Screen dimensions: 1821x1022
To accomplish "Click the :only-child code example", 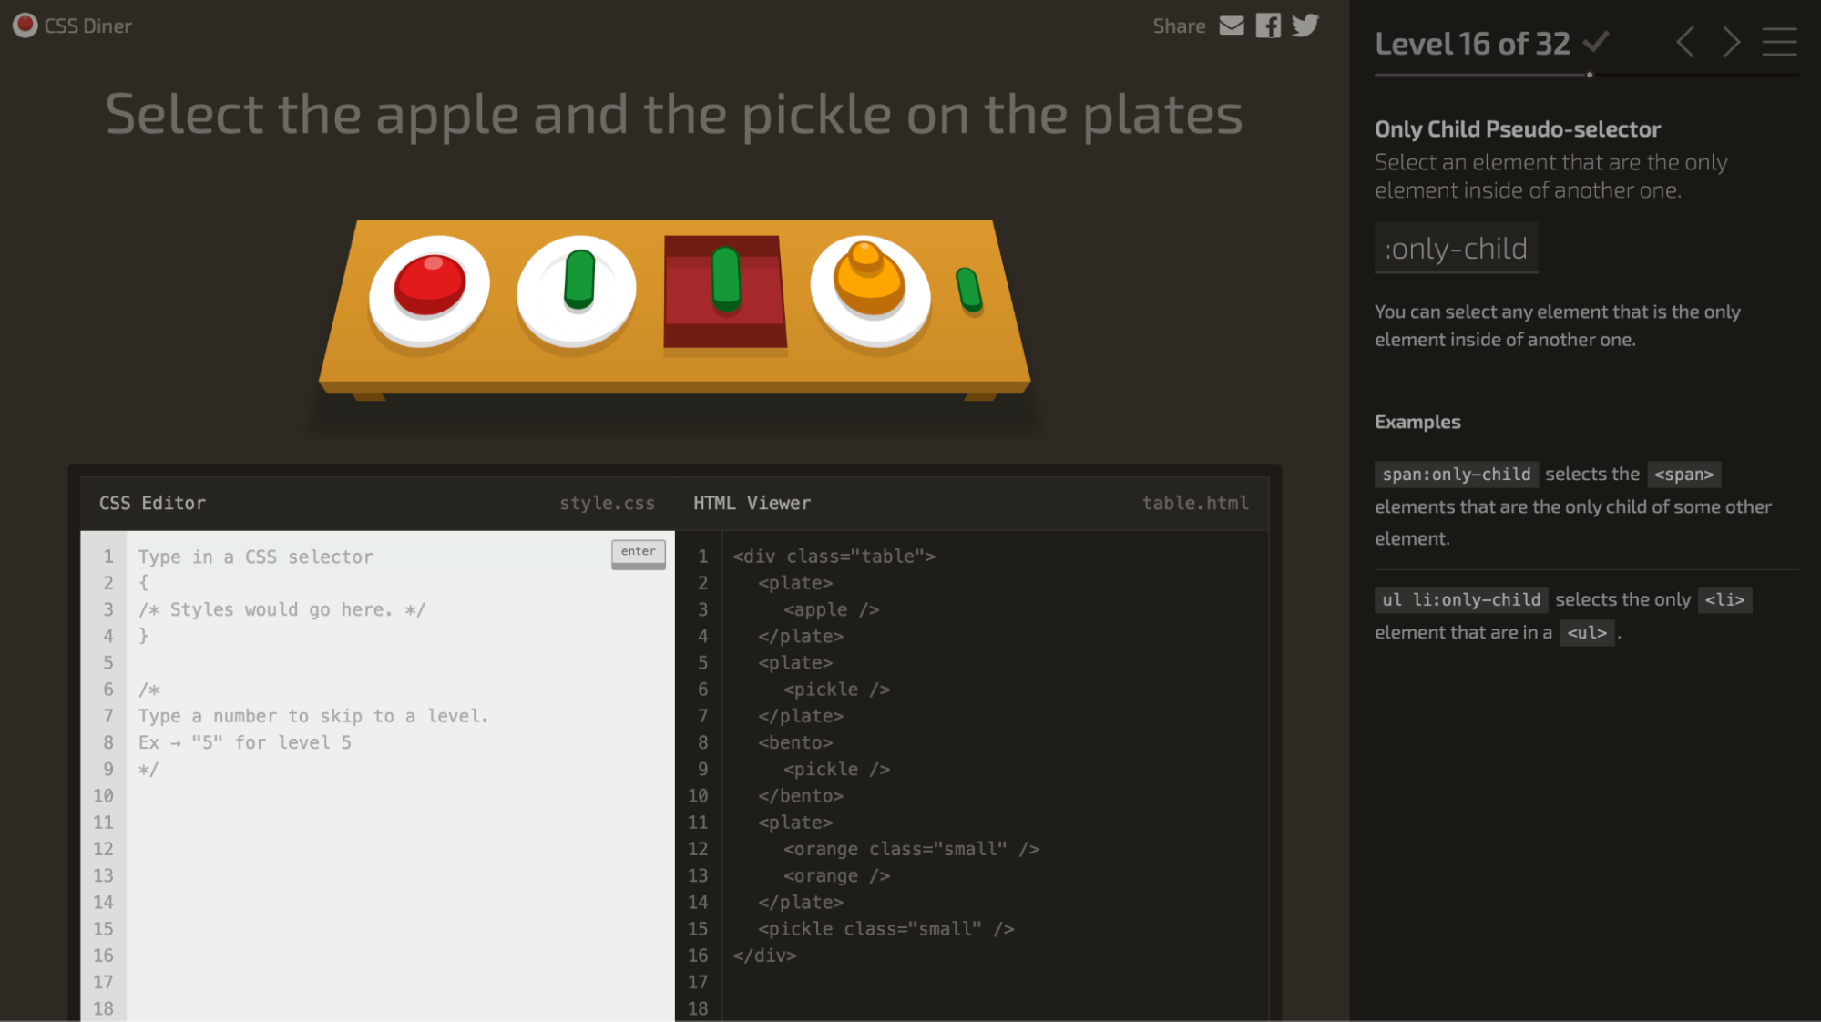I will pyautogui.click(x=1455, y=248).
